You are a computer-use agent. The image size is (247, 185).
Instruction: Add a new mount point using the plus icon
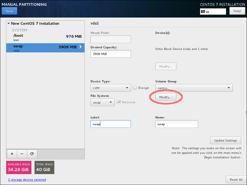[x=12, y=154]
